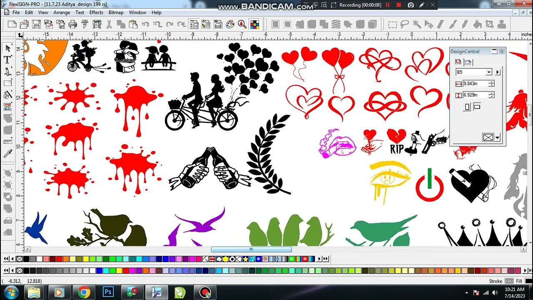Select landscape orientation in DesignCentral
The width and height of the screenshot is (533, 300).
pyautogui.click(x=477, y=107)
